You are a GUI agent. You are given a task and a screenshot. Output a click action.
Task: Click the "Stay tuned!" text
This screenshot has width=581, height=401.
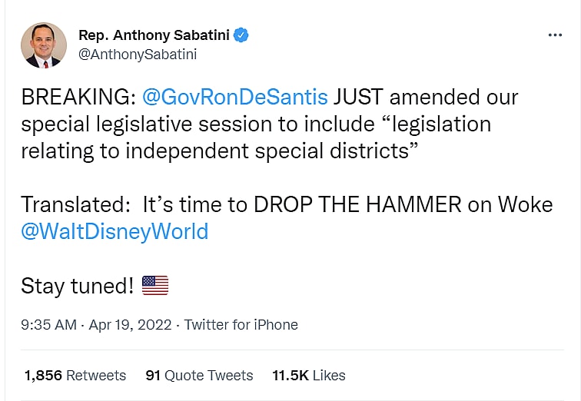coord(78,287)
